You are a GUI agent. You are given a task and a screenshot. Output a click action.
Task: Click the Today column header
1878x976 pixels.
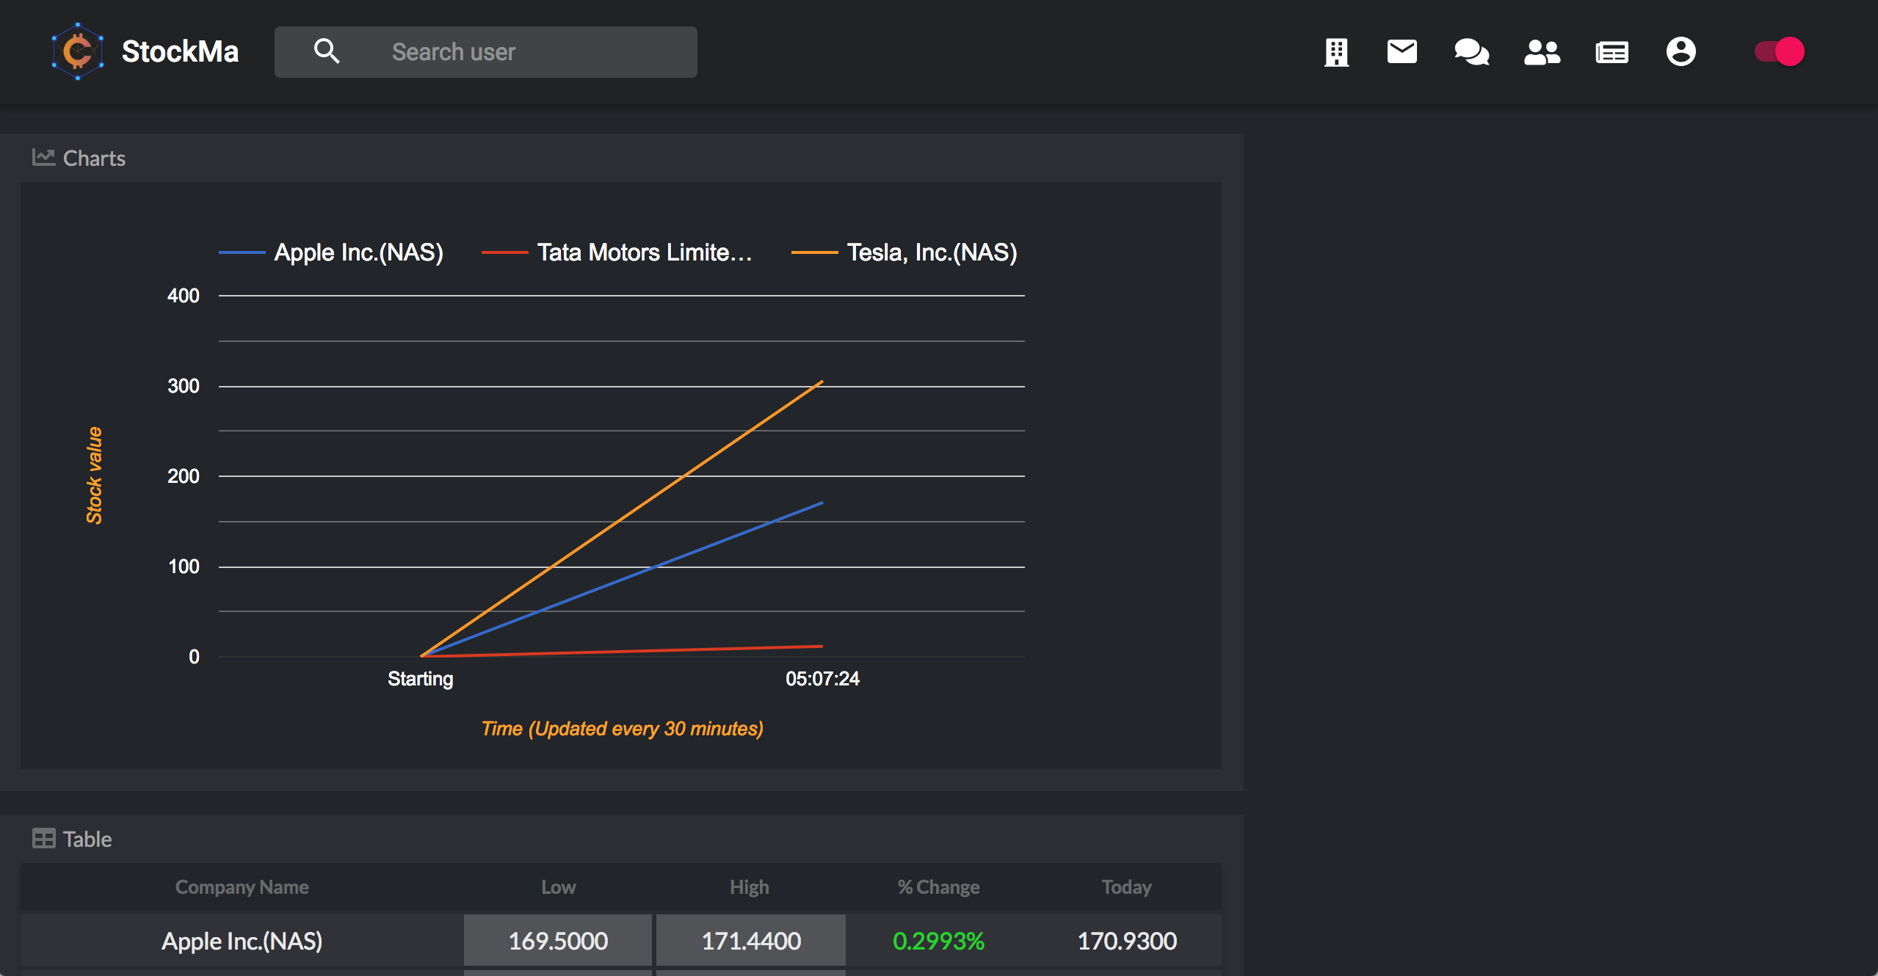(1126, 887)
